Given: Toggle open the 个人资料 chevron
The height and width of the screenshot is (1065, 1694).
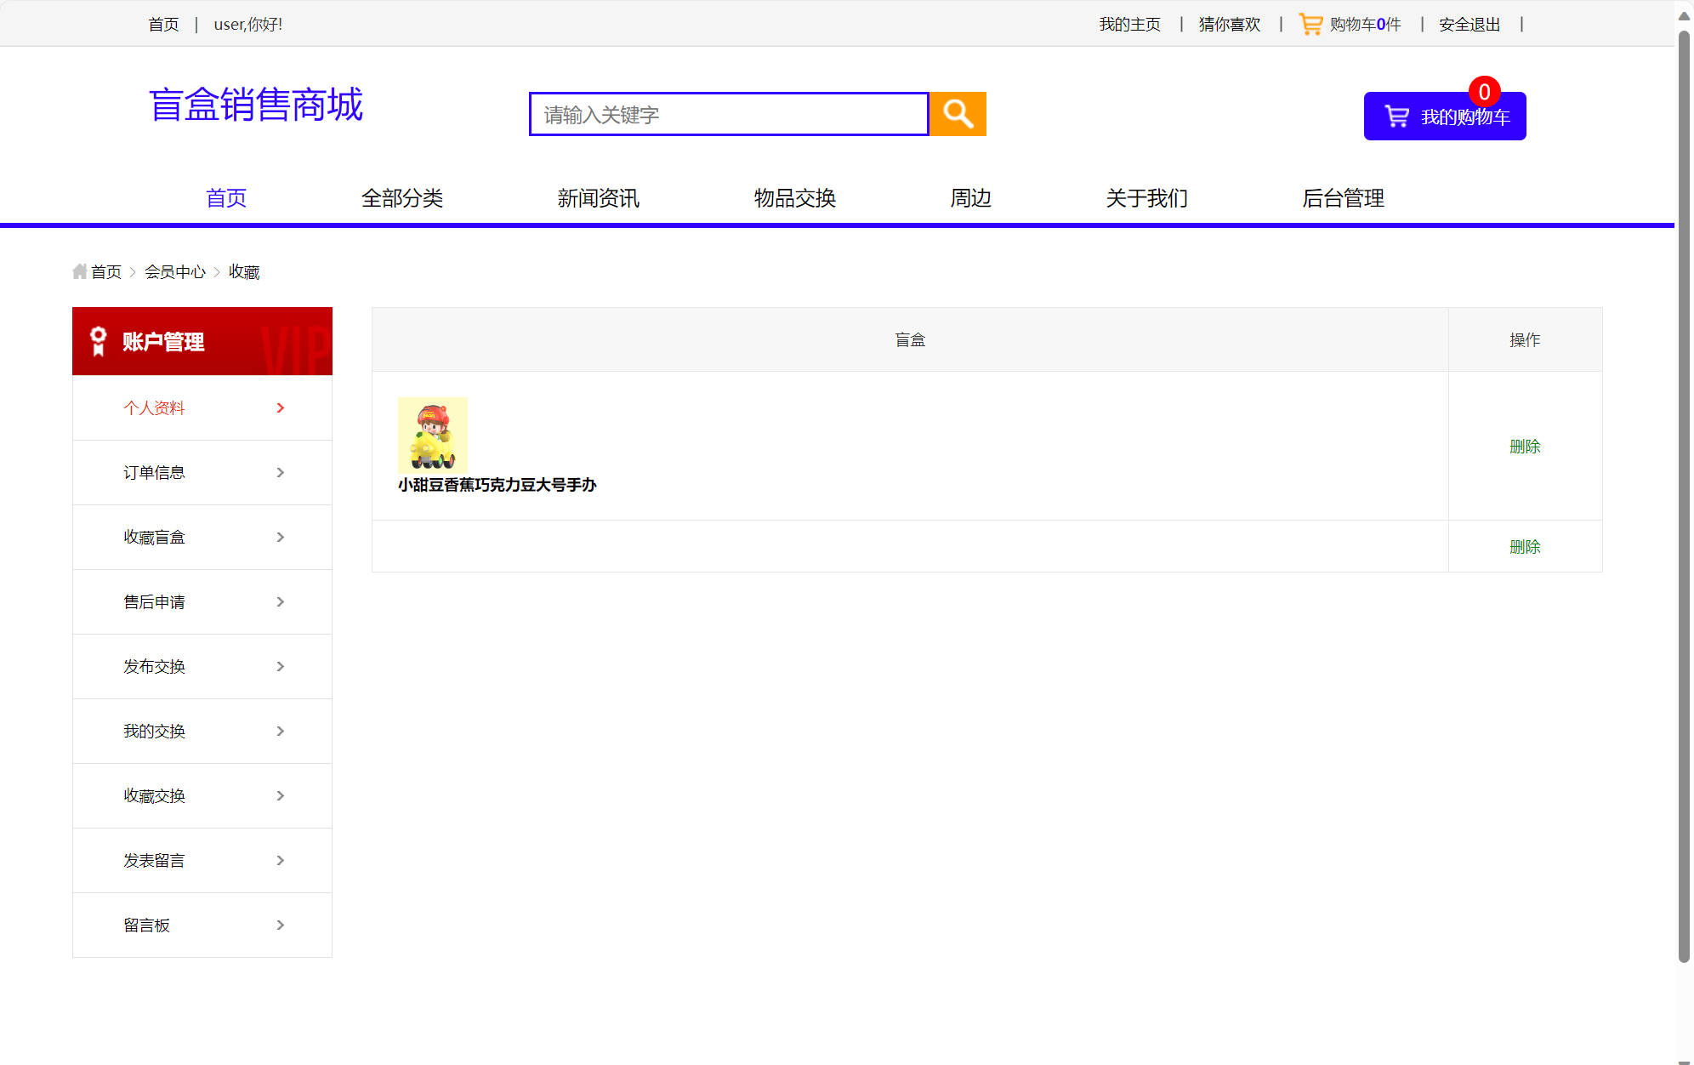Looking at the screenshot, I should pos(281,408).
